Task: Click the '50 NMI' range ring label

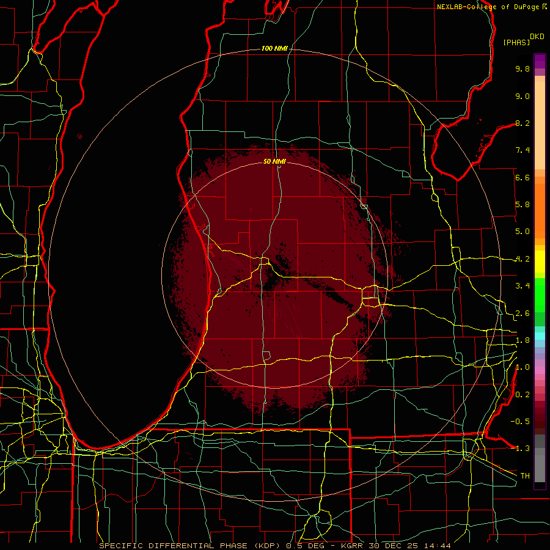Action: [x=274, y=161]
